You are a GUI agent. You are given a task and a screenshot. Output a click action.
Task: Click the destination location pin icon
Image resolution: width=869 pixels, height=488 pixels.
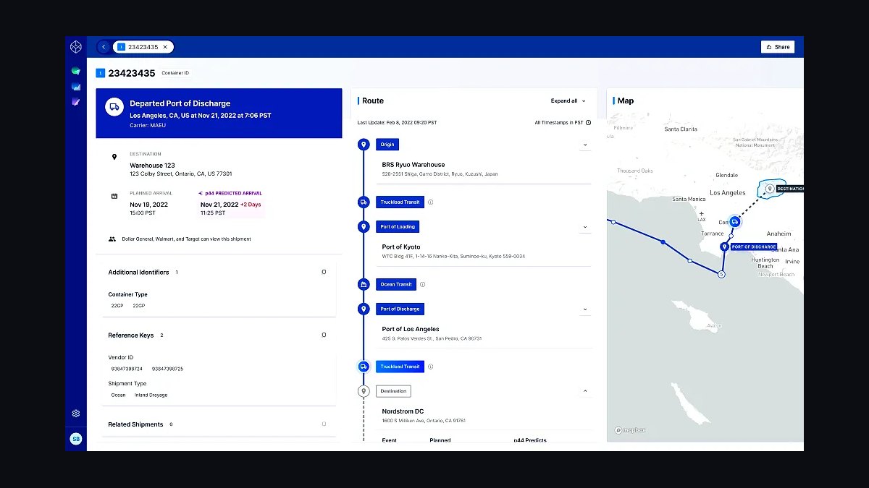click(x=114, y=157)
